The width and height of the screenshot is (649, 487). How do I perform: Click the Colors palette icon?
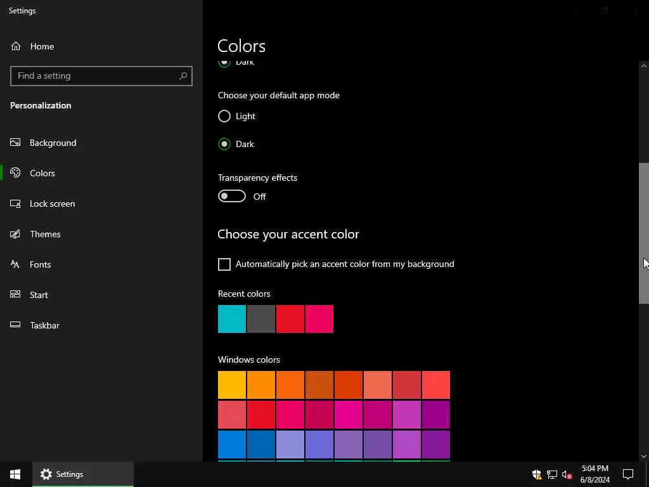[x=15, y=172]
